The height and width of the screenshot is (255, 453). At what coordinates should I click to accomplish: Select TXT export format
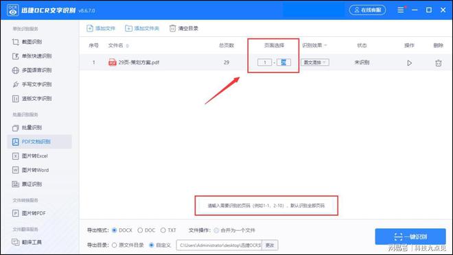click(163, 230)
